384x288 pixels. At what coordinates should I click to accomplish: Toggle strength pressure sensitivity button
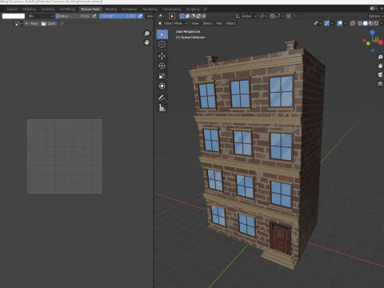click(140, 16)
